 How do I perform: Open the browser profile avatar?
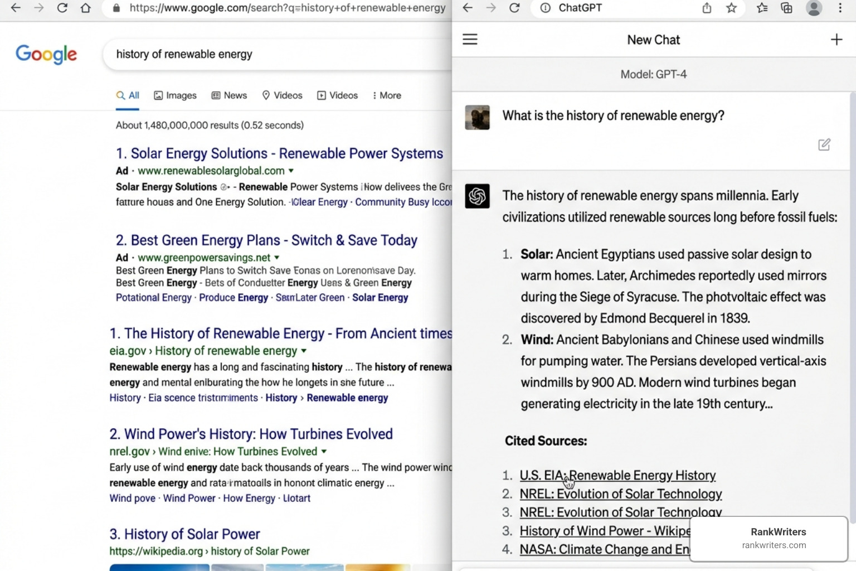[x=814, y=8]
